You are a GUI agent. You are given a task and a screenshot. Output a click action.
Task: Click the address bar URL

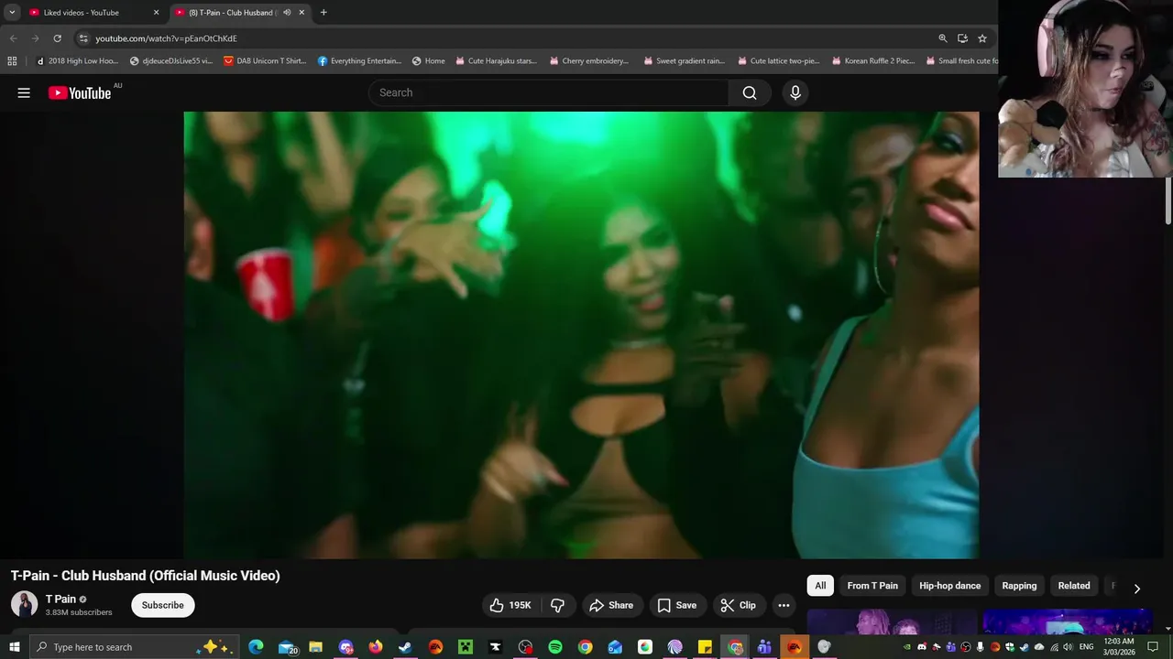click(x=166, y=38)
